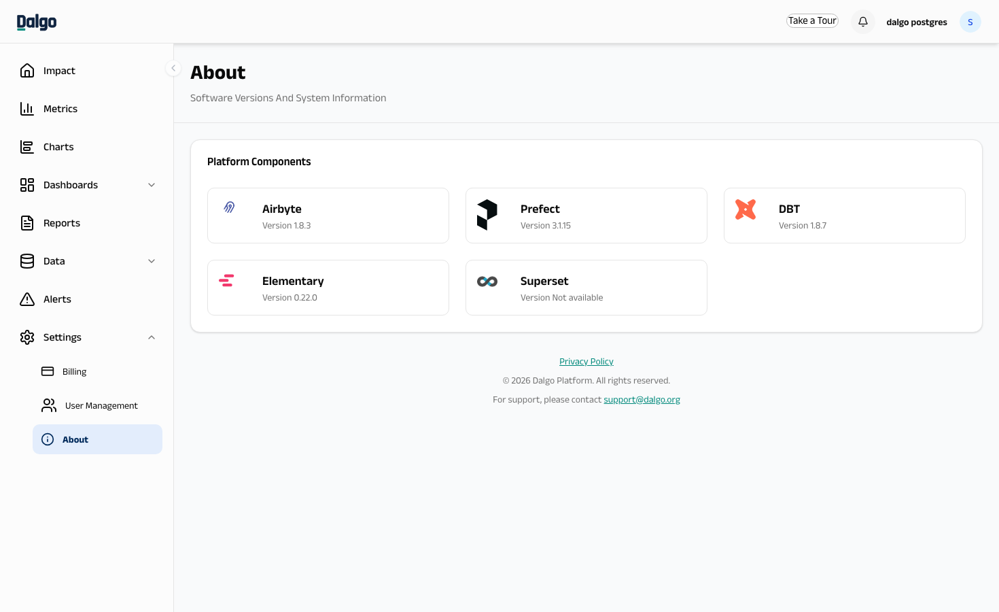This screenshot has width=999, height=612.
Task: Click Elementary Version 0.22.0 text
Action: 290,298
